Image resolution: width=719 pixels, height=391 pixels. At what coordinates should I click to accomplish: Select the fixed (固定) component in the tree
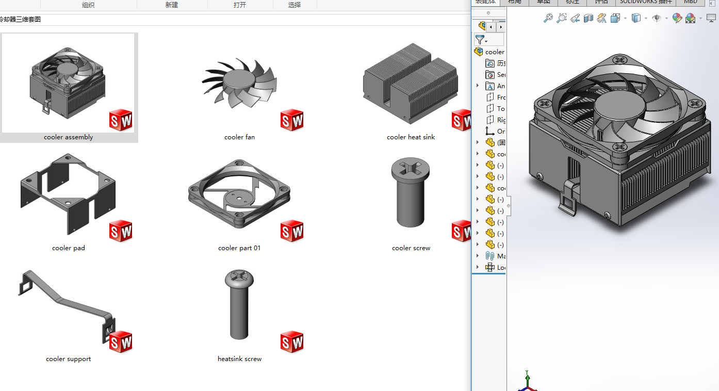[x=496, y=143]
